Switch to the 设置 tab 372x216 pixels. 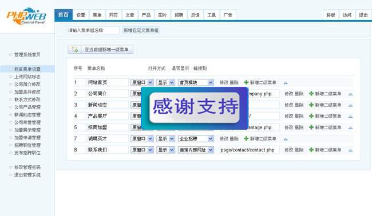point(81,15)
